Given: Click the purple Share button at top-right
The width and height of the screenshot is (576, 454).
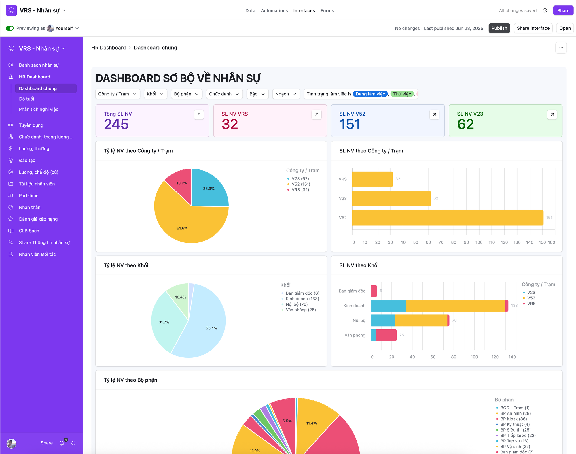Looking at the screenshot, I should [563, 11].
